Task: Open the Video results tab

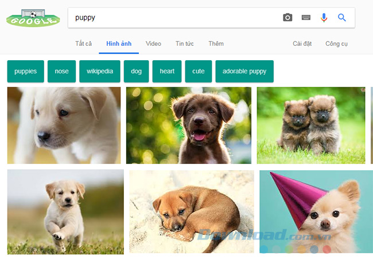Action: [x=153, y=44]
